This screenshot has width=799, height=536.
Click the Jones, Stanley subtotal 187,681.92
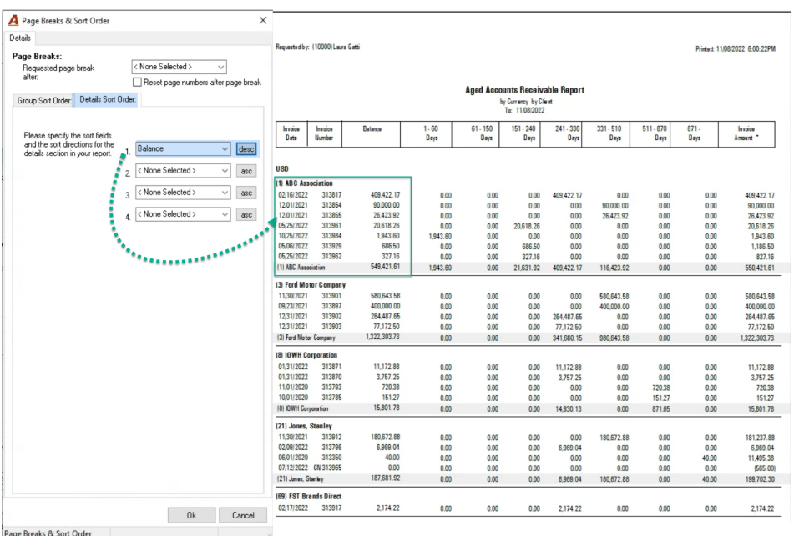(x=385, y=478)
